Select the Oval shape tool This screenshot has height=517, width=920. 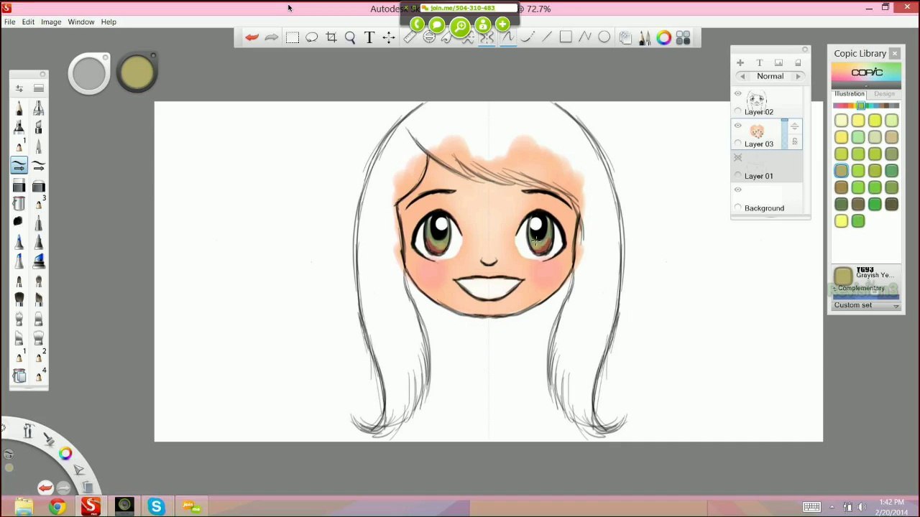(x=604, y=37)
